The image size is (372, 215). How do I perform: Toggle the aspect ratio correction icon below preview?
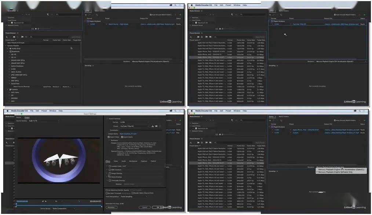coord(80,201)
